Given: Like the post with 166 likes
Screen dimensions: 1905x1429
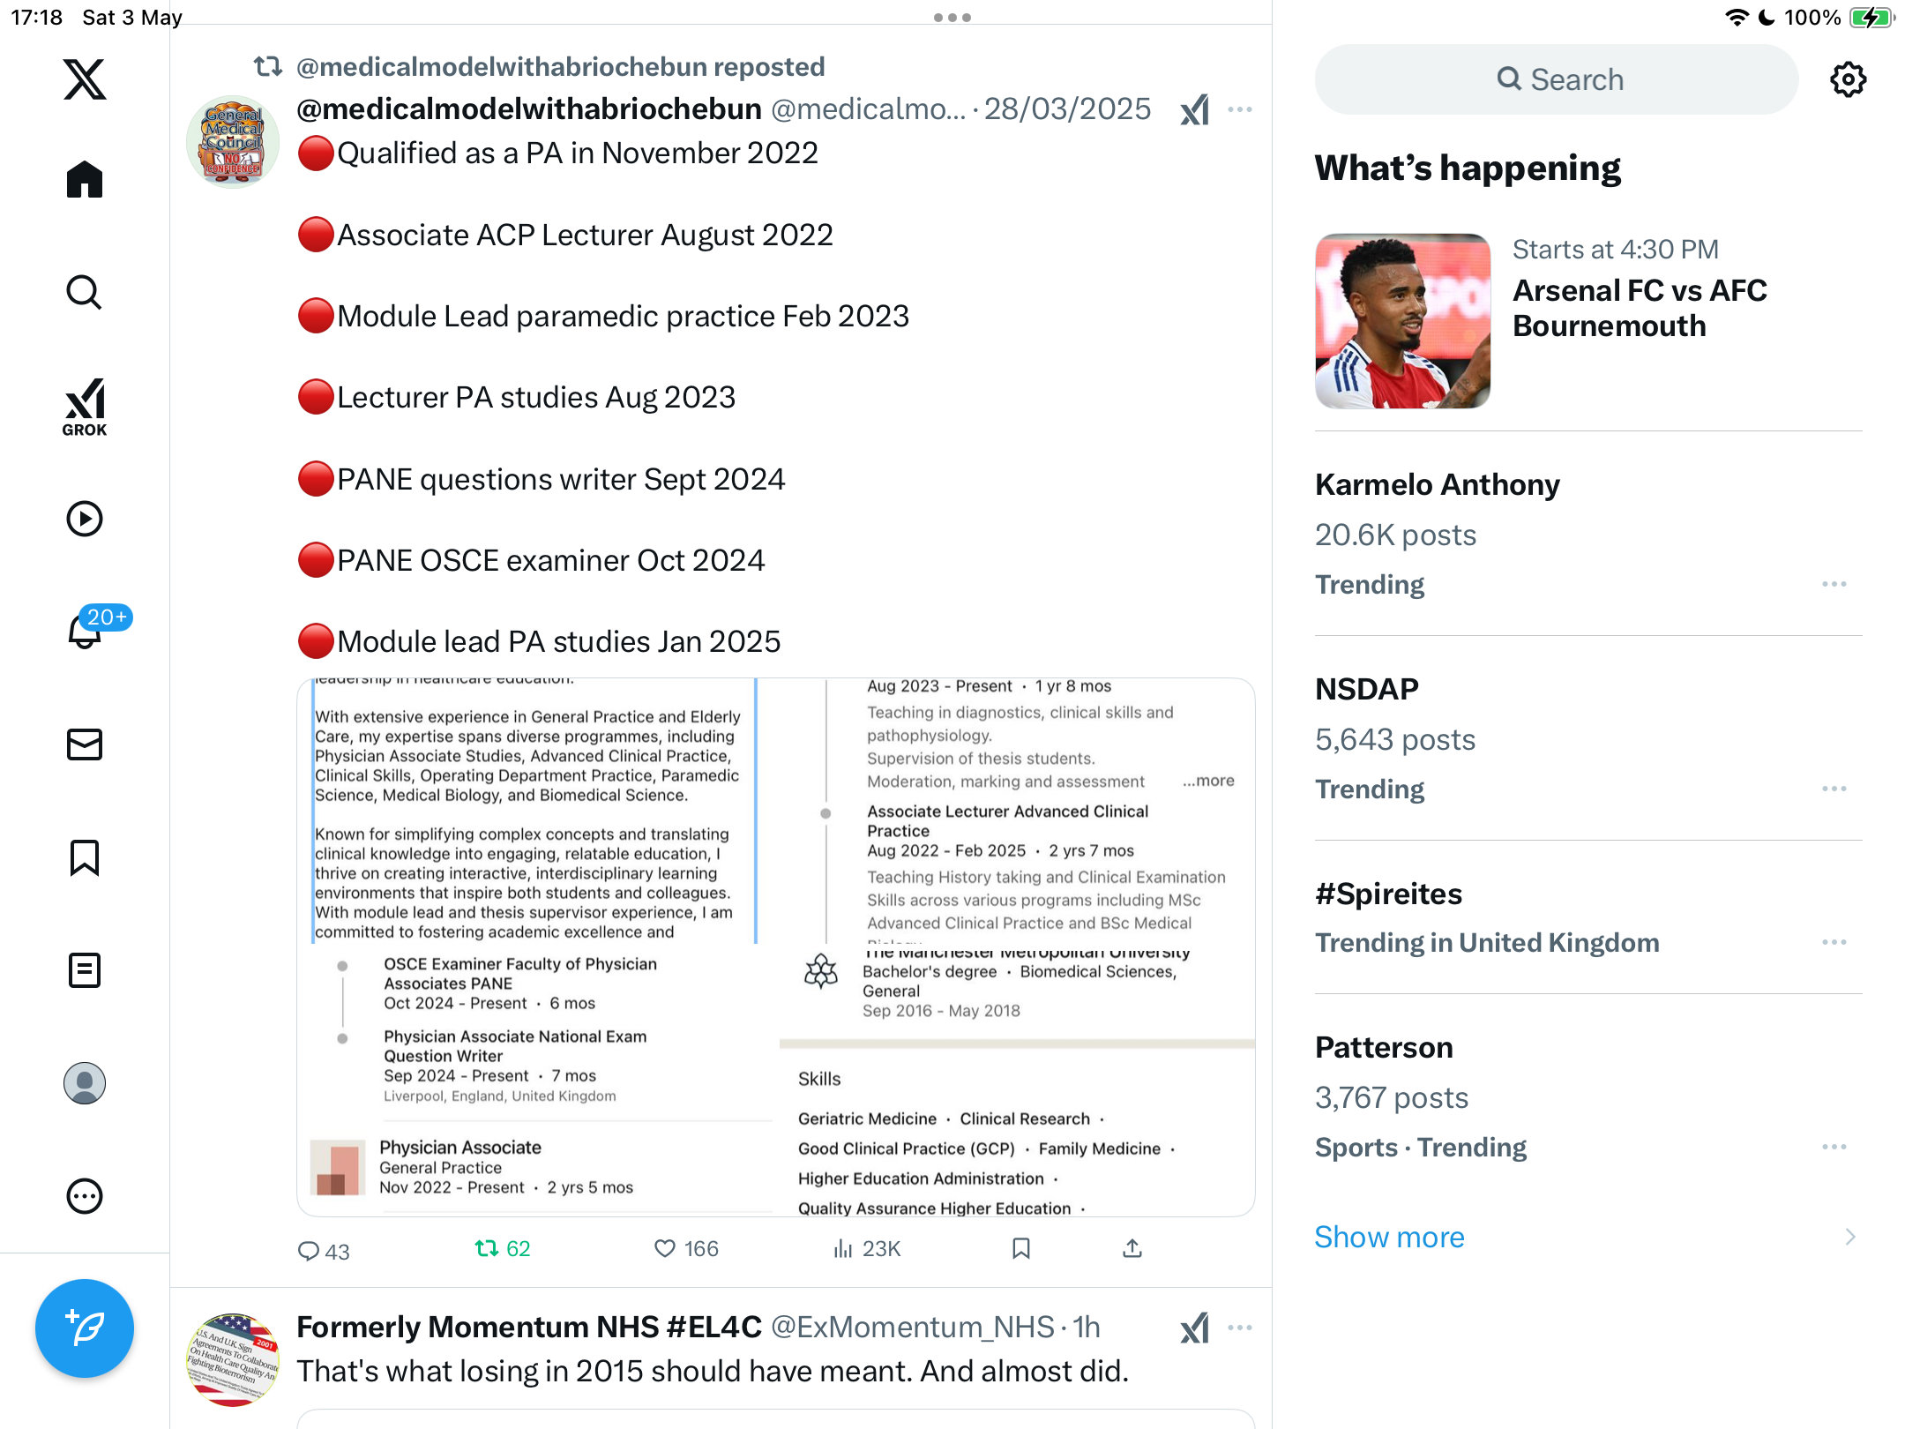Looking at the screenshot, I should click(686, 1248).
